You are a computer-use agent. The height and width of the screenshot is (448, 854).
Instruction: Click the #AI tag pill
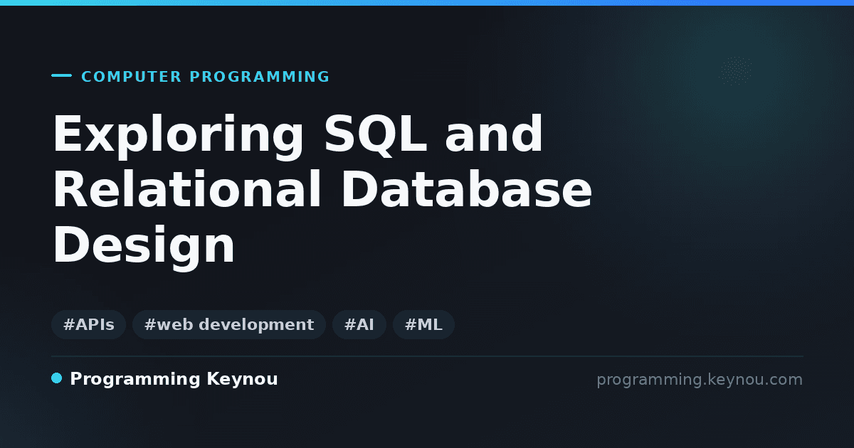[x=359, y=325]
